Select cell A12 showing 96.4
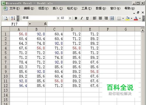 (19, 86)
